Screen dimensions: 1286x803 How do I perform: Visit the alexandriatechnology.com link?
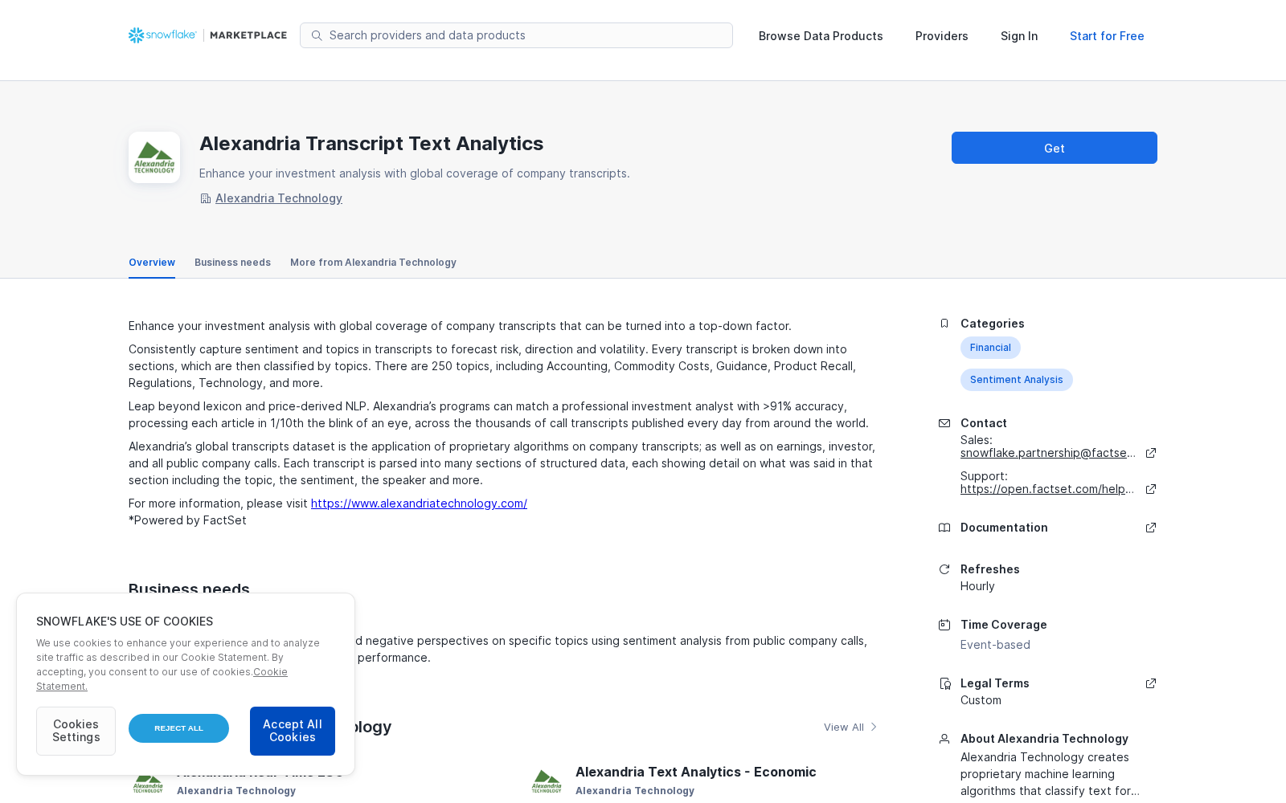[419, 503]
